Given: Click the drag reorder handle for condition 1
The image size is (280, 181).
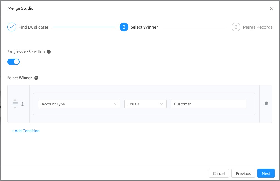Looking at the screenshot, I should point(15,104).
